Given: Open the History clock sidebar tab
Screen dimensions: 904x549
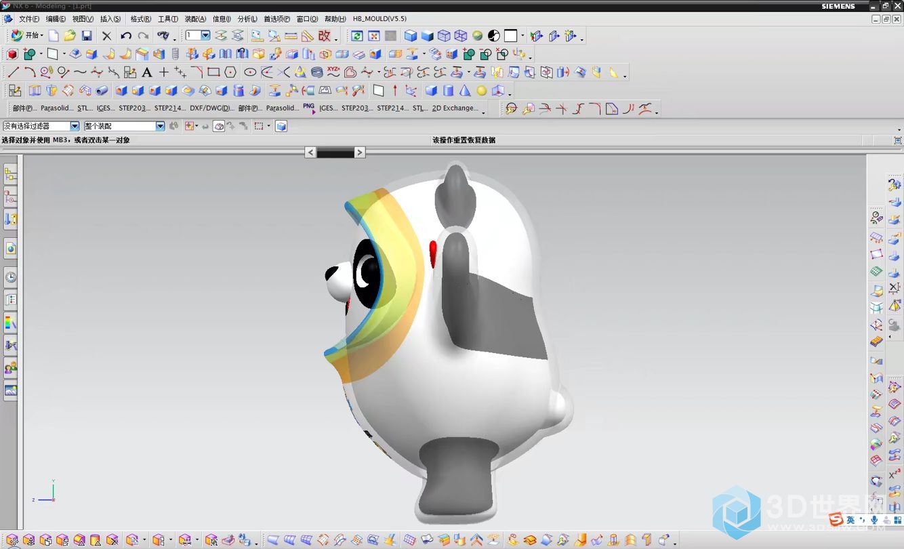Looking at the screenshot, I should tap(10, 277).
